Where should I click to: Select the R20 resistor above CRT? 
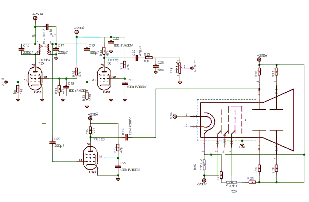pos(259,72)
